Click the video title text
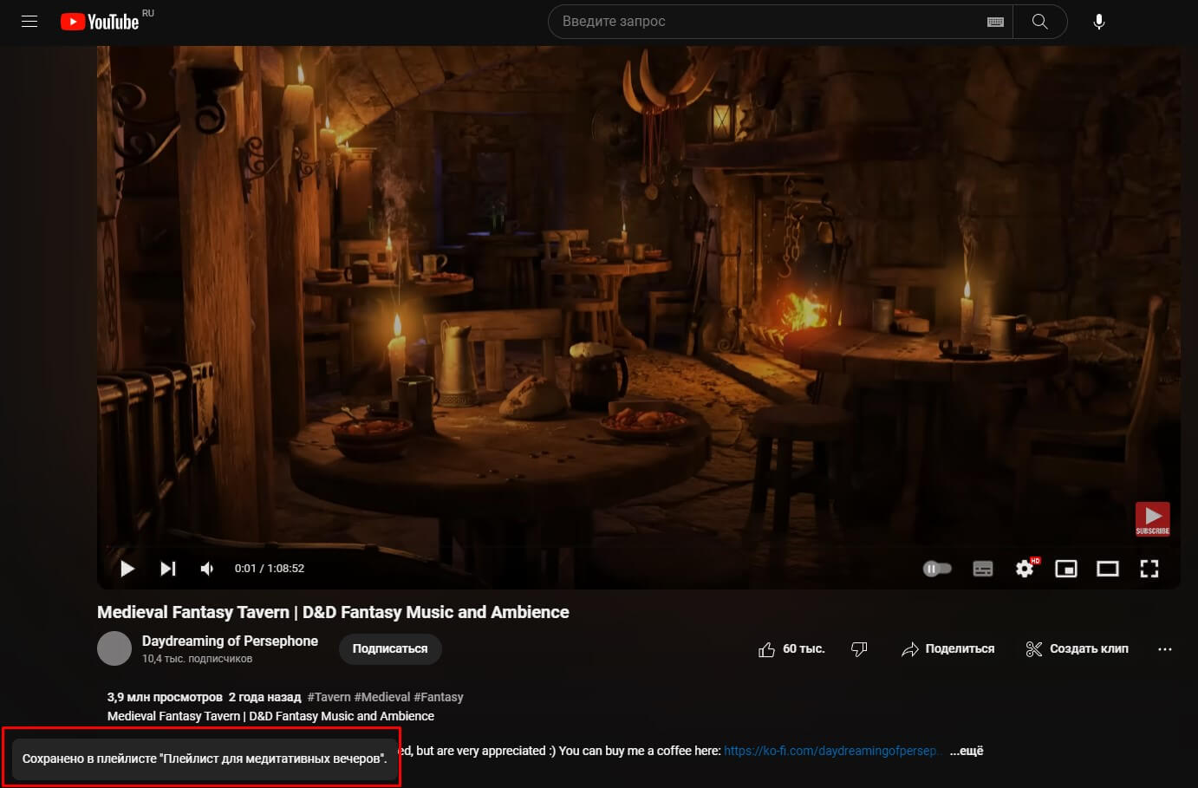1198x788 pixels. (x=333, y=612)
